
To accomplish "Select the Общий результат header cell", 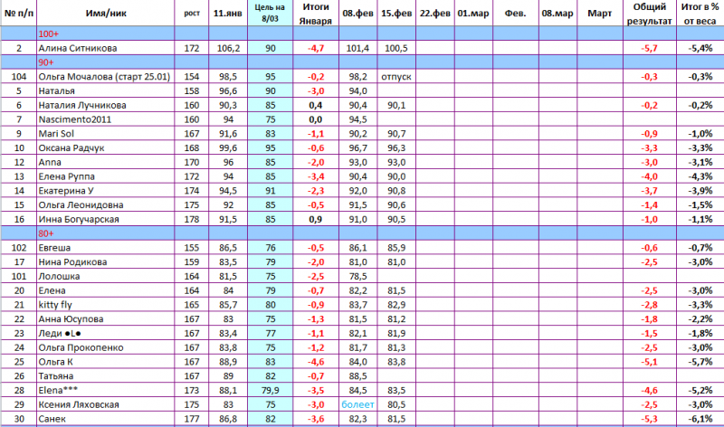I will point(642,14).
